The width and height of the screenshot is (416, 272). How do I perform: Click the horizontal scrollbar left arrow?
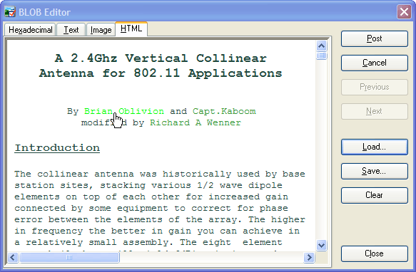click(13, 257)
